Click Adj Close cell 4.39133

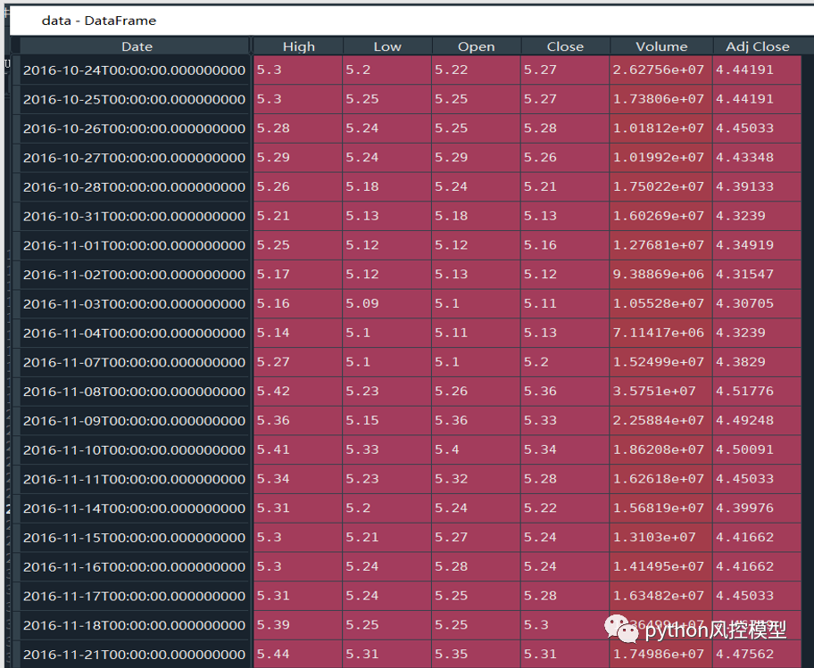point(758,186)
